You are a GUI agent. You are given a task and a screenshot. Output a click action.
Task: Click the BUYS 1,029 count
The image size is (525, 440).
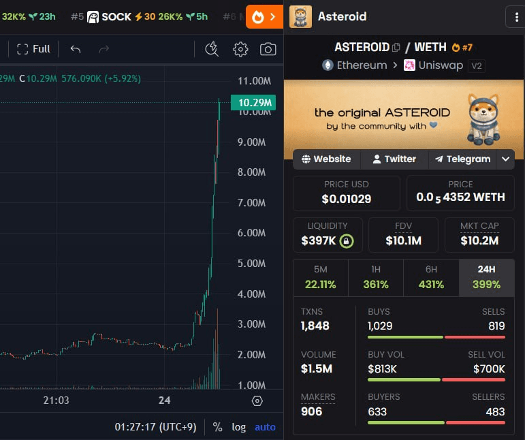[x=380, y=326]
